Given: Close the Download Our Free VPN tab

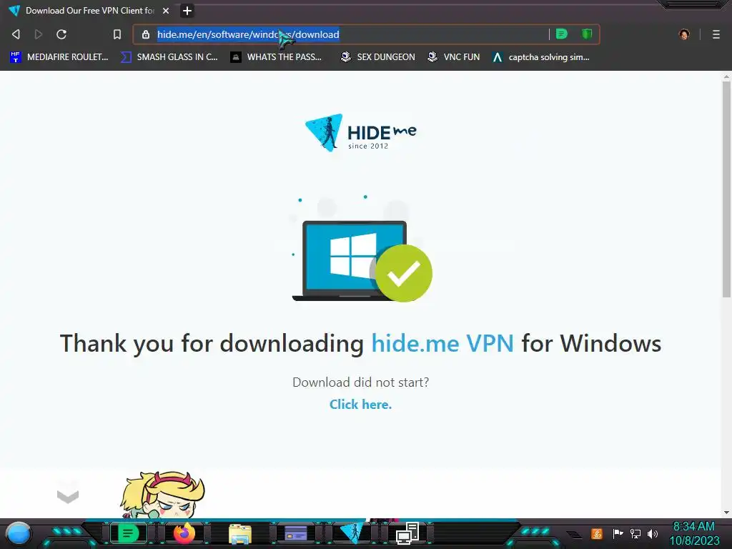Looking at the screenshot, I should (x=166, y=11).
